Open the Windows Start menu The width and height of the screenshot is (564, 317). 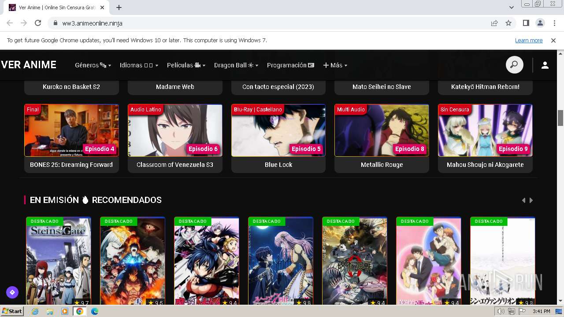(x=12, y=311)
